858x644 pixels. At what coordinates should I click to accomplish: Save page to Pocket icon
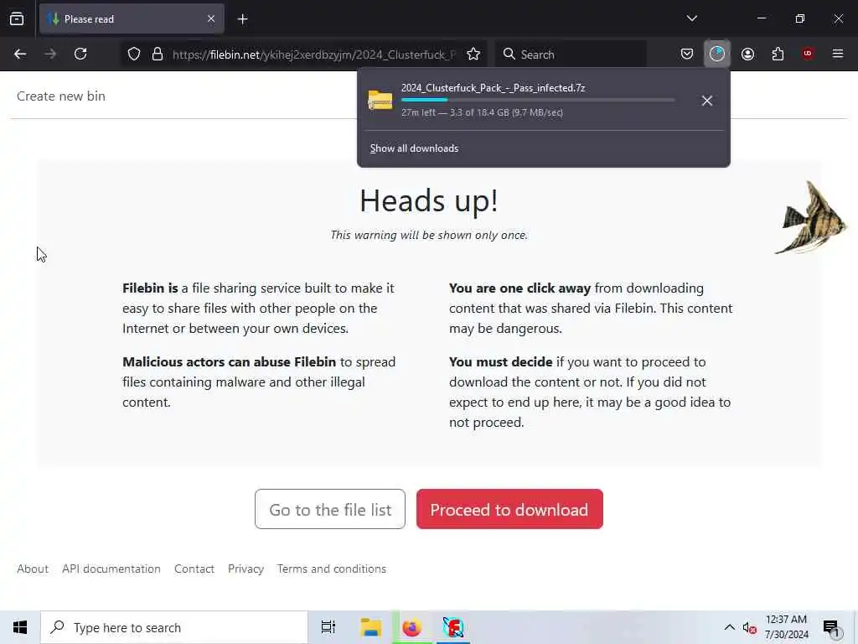coord(687,54)
